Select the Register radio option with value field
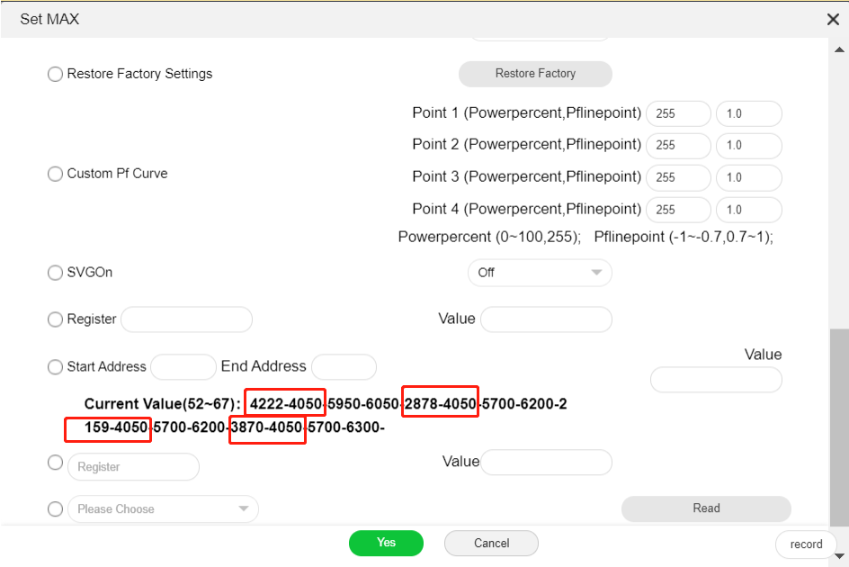Image resolution: width=849 pixels, height=567 pixels. tap(55, 319)
